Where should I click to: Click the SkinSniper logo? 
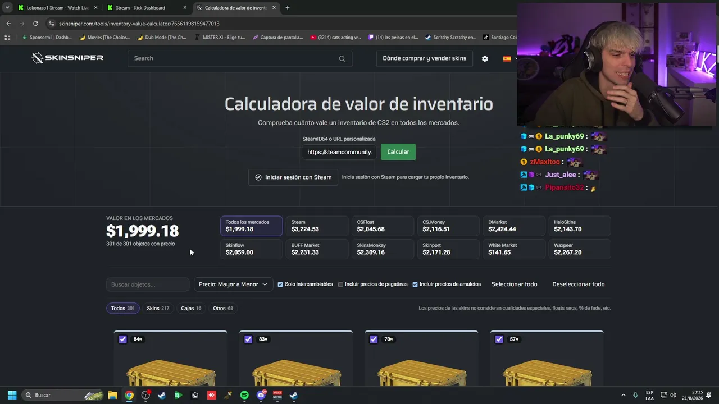tap(67, 58)
